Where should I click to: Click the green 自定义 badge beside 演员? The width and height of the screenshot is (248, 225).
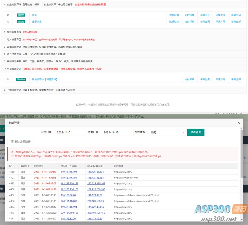point(21,15)
